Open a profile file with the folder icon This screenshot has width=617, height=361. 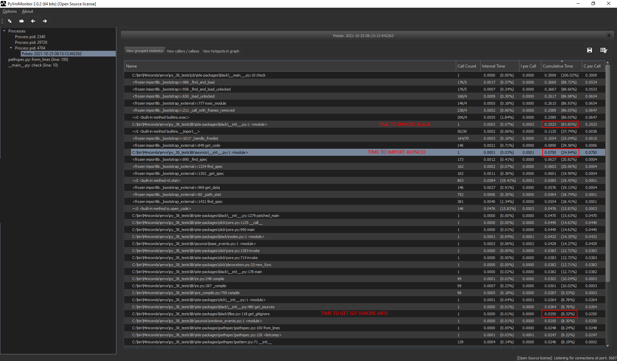point(21,21)
